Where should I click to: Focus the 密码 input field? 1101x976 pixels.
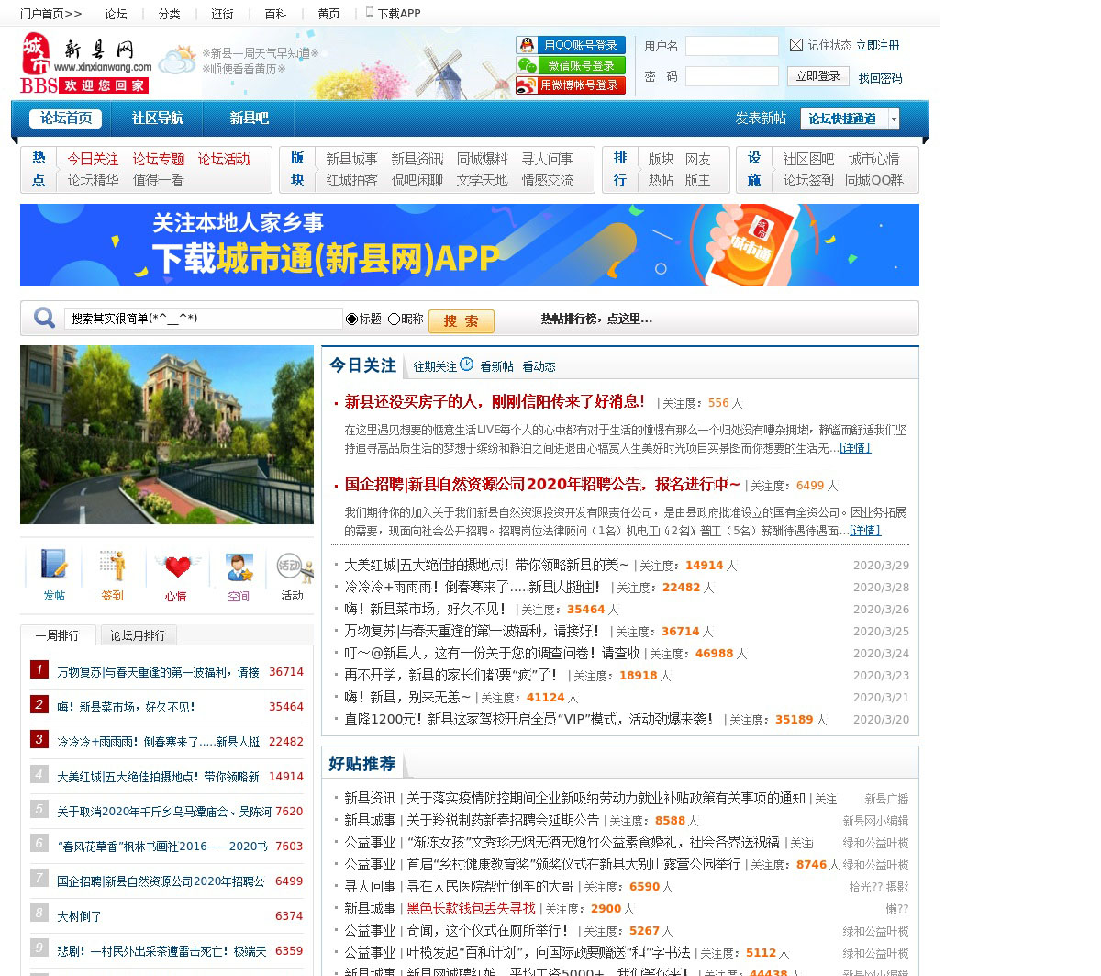[732, 76]
